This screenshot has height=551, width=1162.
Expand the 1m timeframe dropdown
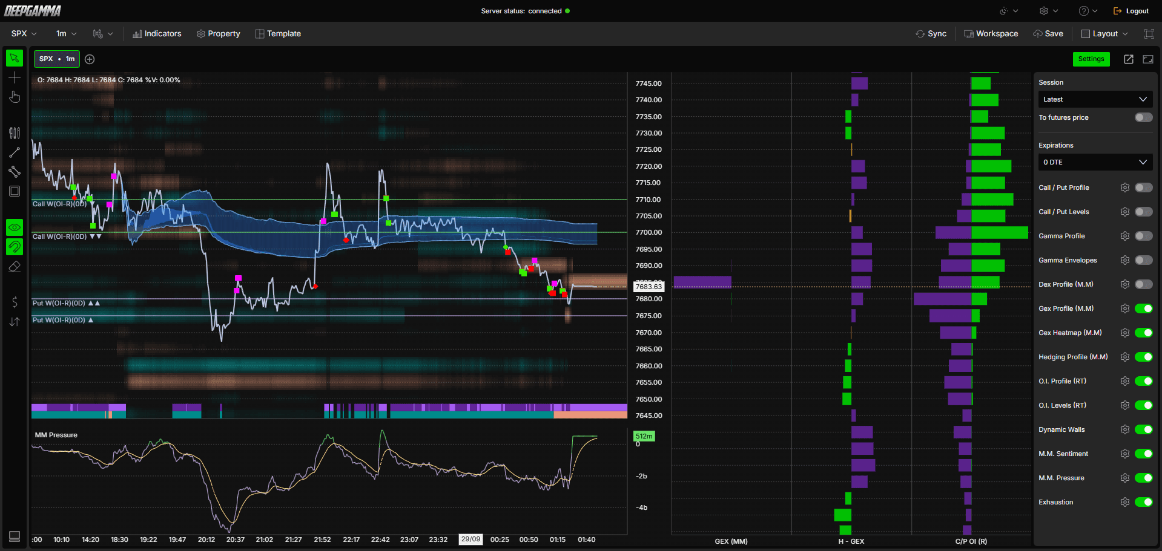(66, 34)
